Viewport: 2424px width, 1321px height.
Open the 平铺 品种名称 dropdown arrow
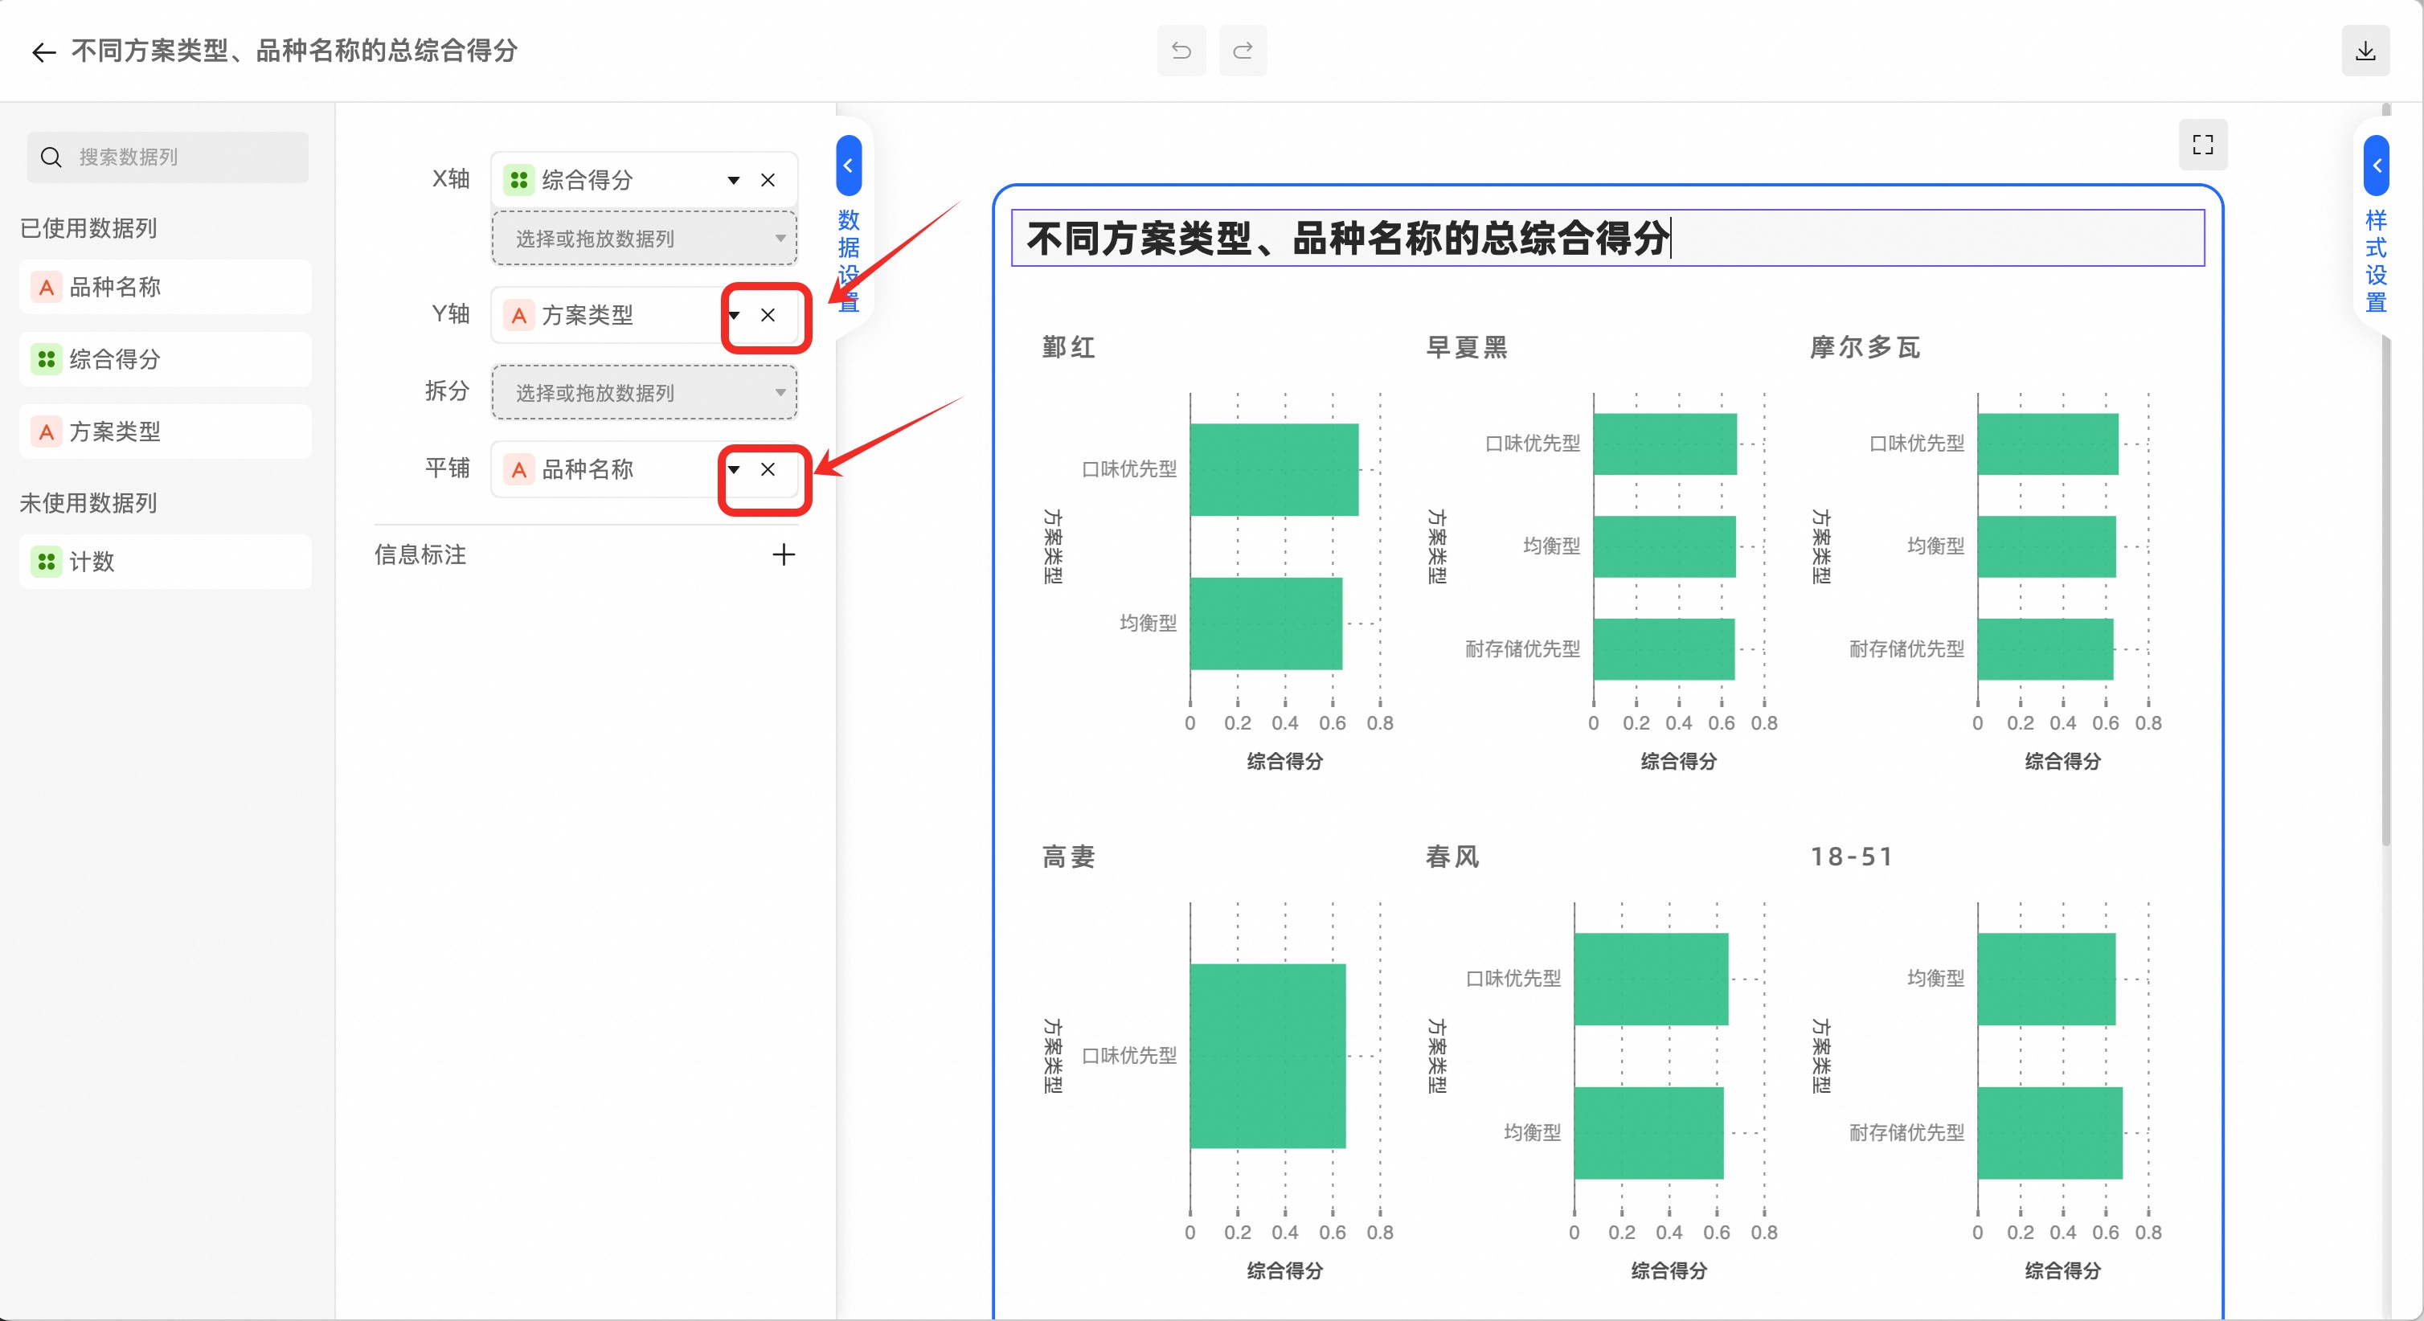coord(733,469)
